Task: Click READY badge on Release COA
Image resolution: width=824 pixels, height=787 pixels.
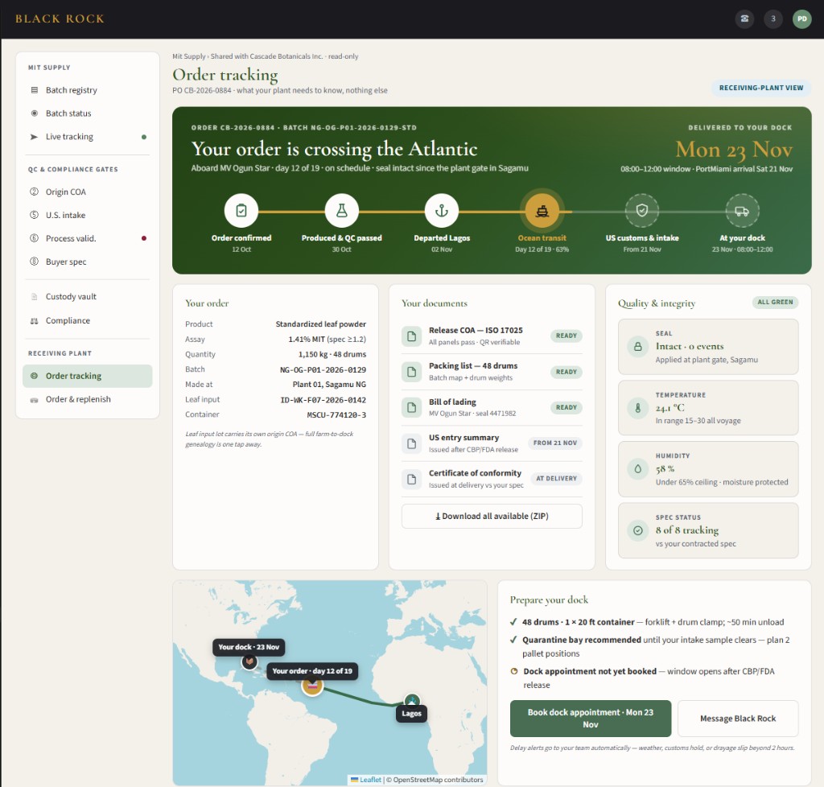Action: click(x=566, y=336)
